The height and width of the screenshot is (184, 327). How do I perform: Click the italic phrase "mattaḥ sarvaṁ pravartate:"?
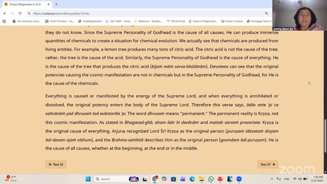235,122
